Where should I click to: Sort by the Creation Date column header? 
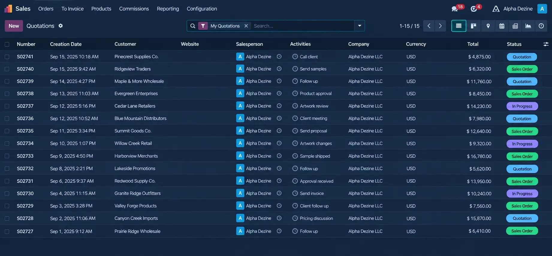[x=66, y=44]
